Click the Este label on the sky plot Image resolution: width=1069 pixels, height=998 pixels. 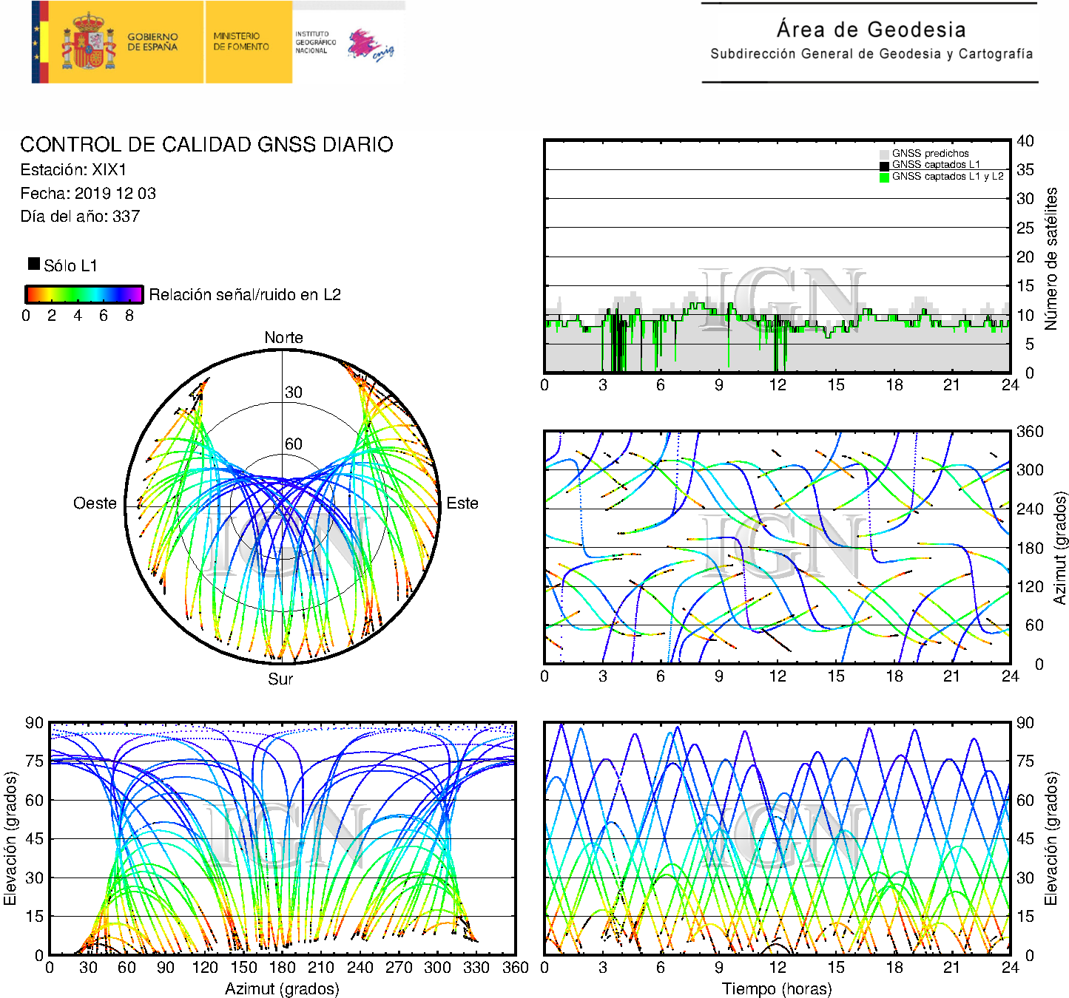click(462, 503)
